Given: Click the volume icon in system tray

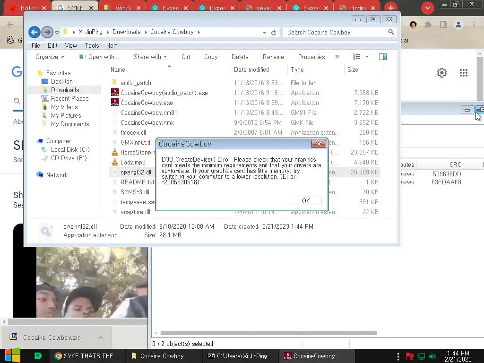Looking at the screenshot, I should (x=432, y=356).
